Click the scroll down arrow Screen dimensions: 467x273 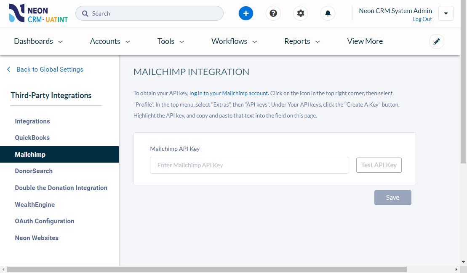click(463, 262)
